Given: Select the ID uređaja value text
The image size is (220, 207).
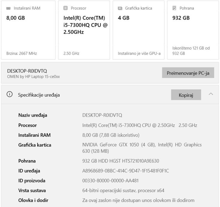Looking at the screenshot, I should coord(125,171).
